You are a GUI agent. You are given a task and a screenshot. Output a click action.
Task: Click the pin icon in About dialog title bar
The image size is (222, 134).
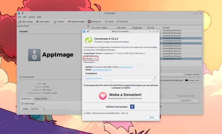tap(88, 31)
